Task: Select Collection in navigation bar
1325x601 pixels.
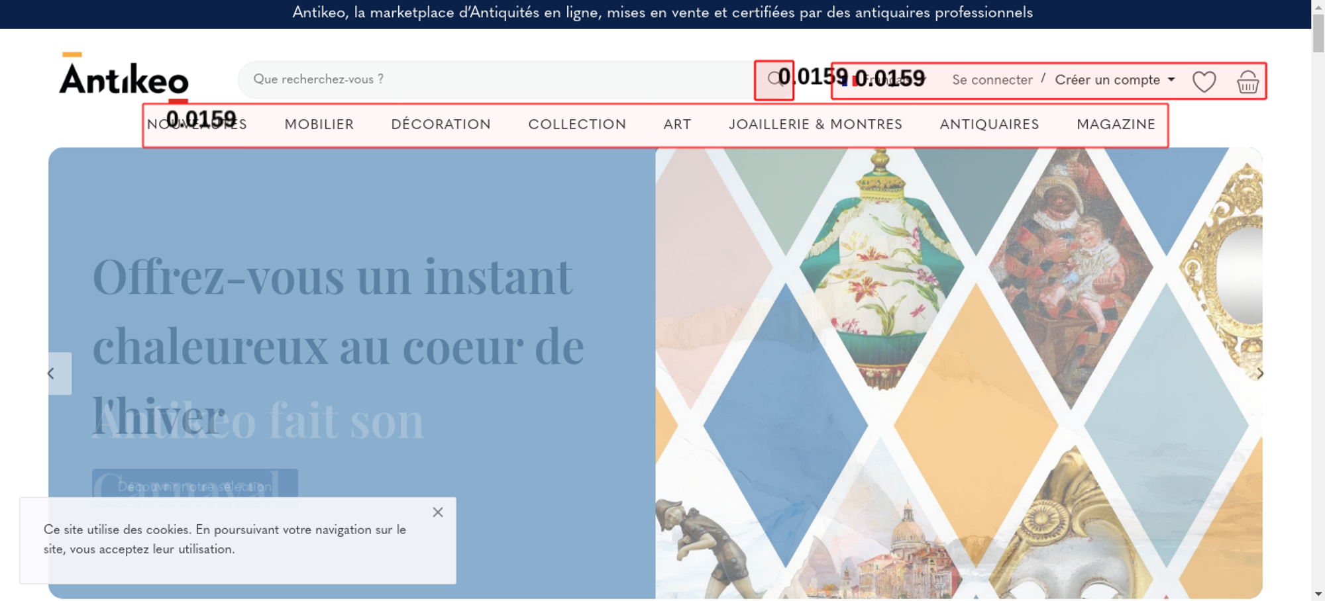Action: 577,124
